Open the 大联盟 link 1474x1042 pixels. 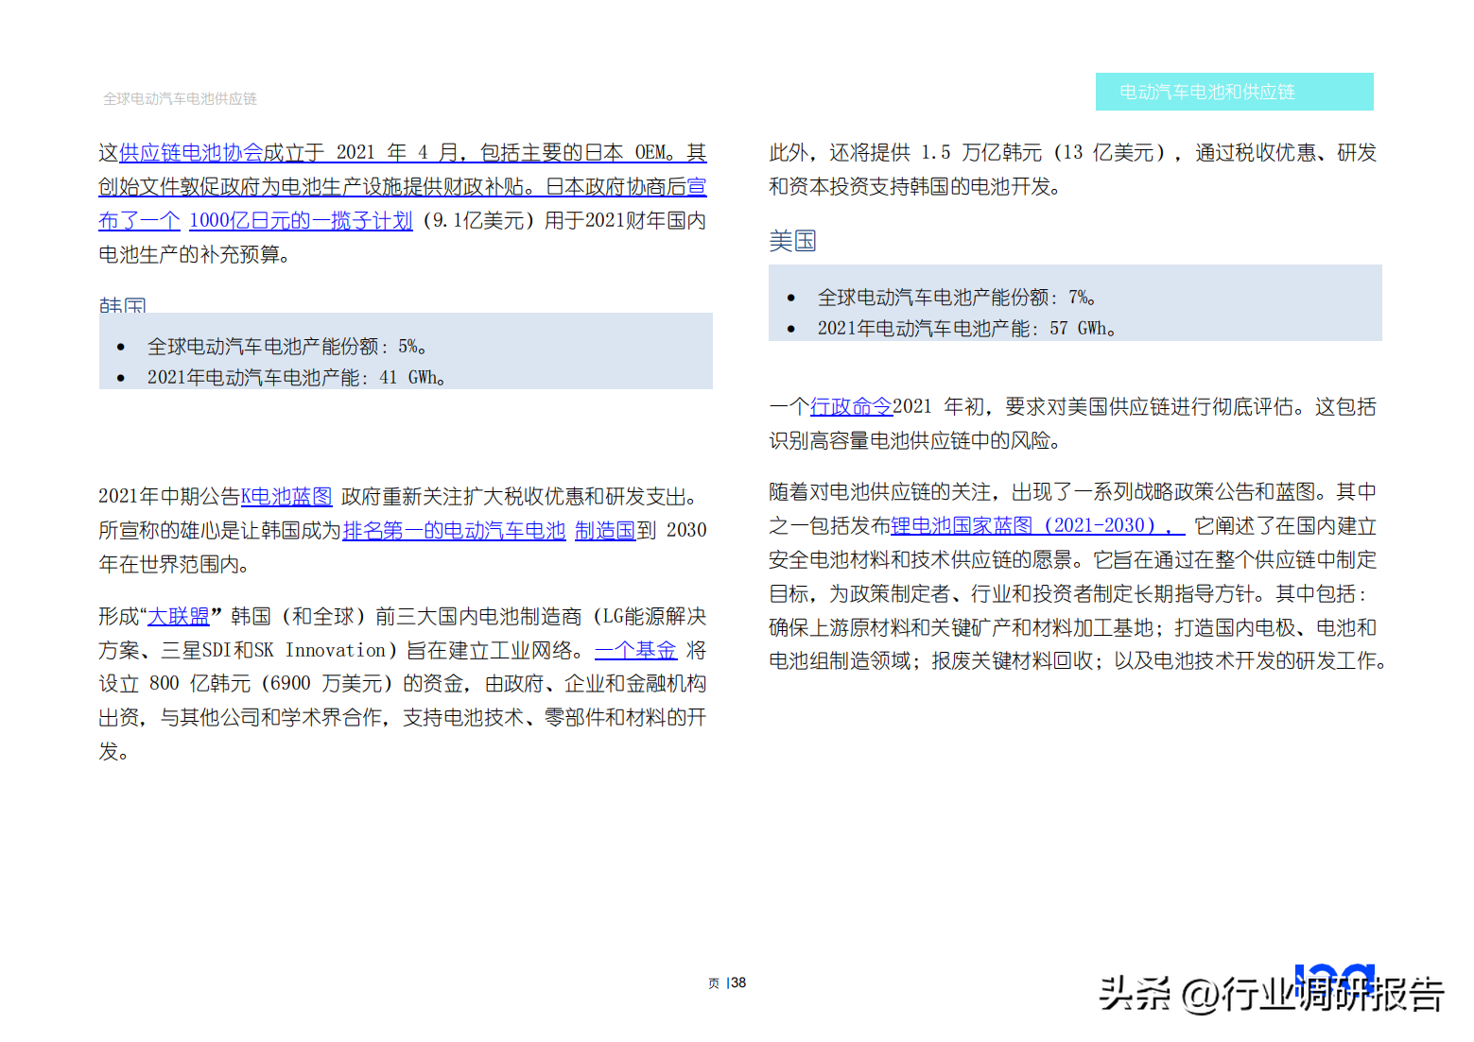click(x=179, y=616)
